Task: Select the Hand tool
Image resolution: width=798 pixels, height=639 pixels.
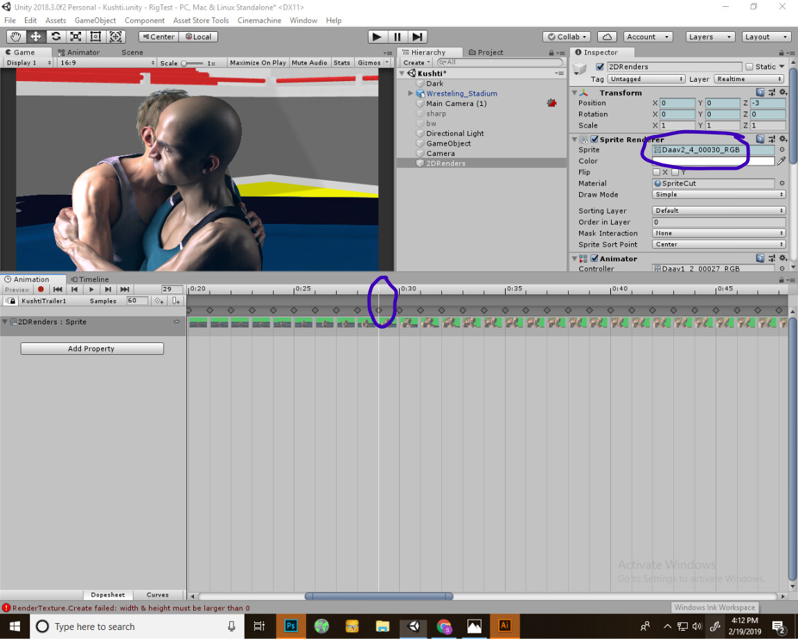Action: [x=15, y=36]
